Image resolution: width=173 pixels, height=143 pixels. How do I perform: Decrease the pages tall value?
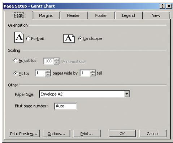[93, 75]
